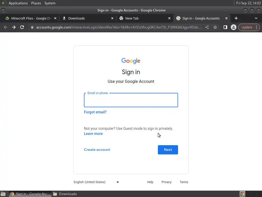Click Learn more about Guest mode

click(x=93, y=134)
